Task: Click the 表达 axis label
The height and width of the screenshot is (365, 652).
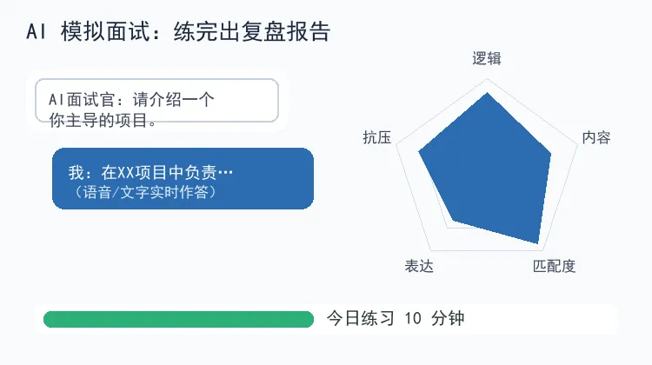Action: (x=419, y=266)
